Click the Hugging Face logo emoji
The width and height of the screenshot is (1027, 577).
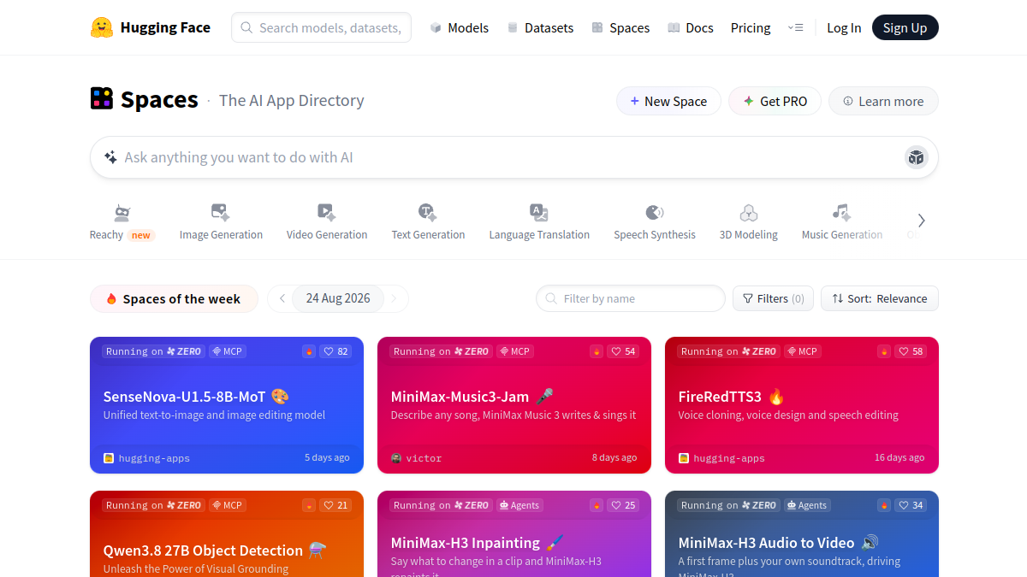(101, 27)
